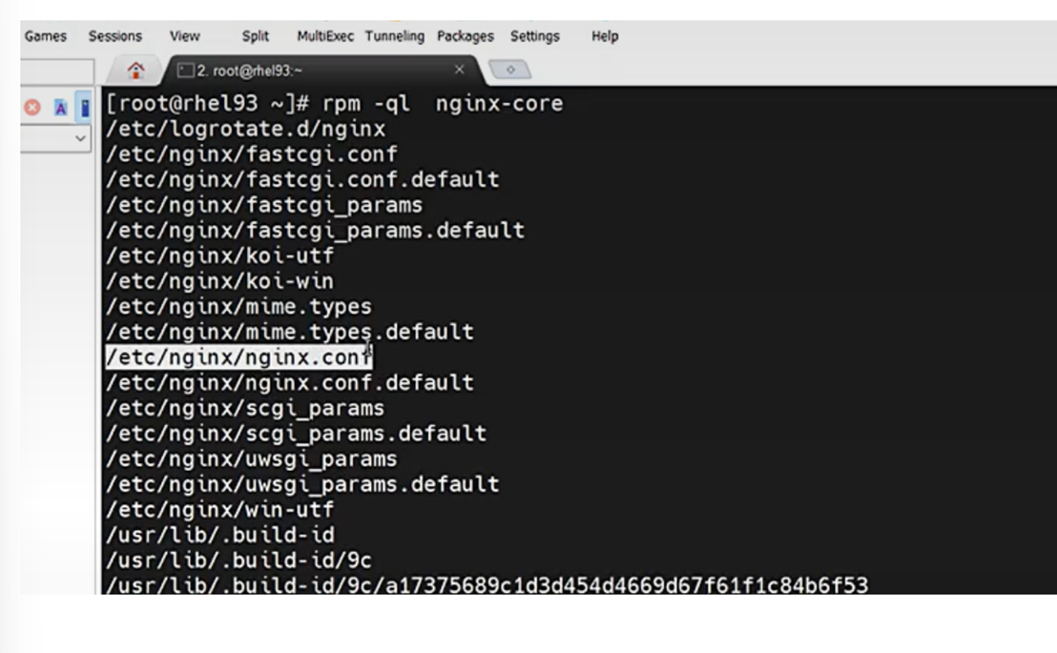Click the /etc/logrotate.d/nginx line
This screenshot has height=653, width=1057.
245,129
